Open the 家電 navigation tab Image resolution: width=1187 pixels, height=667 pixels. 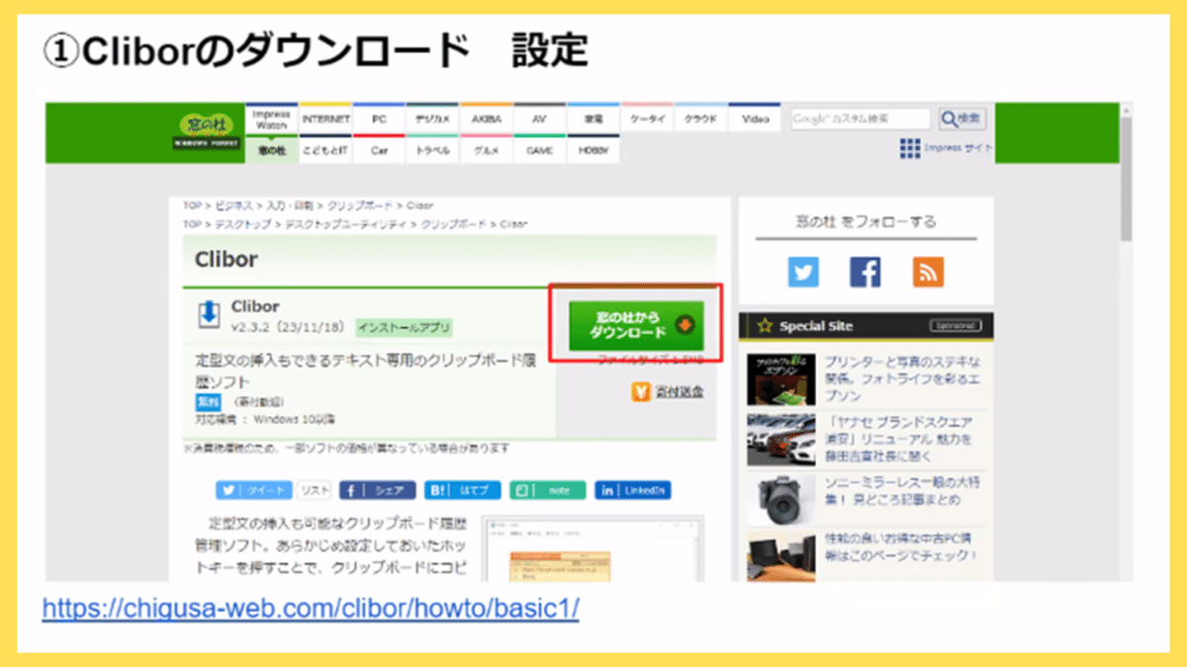coord(593,119)
